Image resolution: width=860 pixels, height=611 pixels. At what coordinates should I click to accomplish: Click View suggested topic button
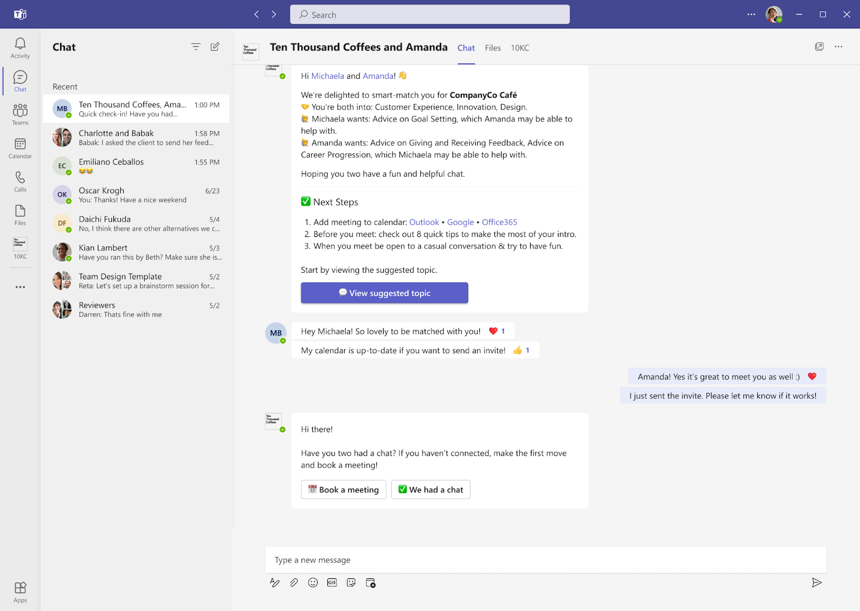pyautogui.click(x=384, y=293)
